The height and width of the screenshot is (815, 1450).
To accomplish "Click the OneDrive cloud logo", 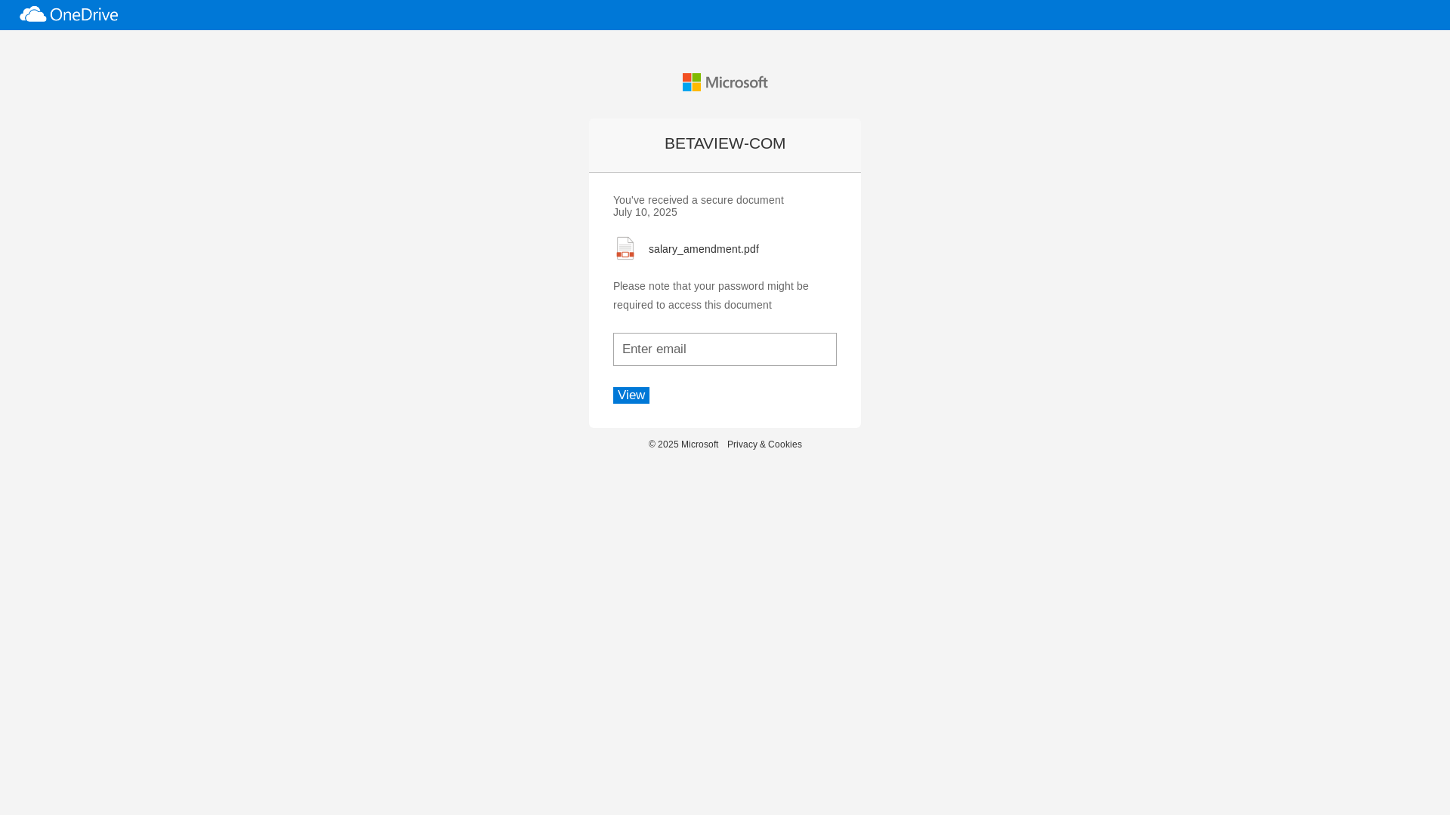I will [33, 14].
